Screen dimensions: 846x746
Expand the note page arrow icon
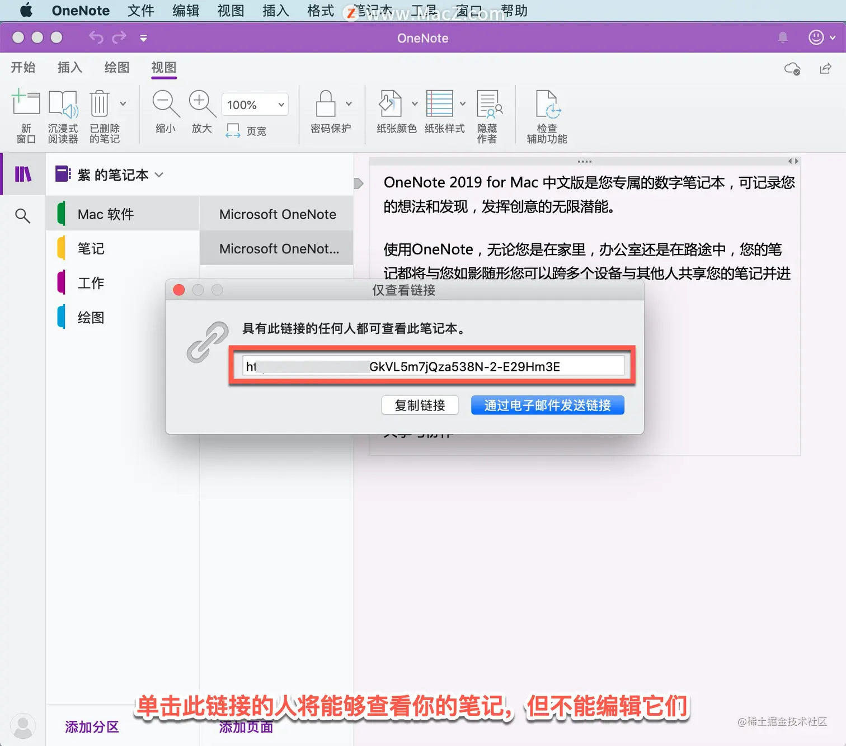pos(359,183)
